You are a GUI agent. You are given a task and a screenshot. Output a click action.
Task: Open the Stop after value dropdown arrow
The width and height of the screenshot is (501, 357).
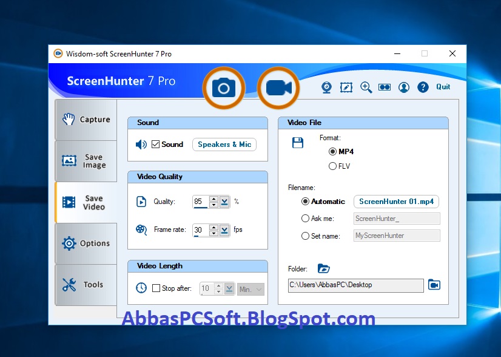click(x=229, y=289)
